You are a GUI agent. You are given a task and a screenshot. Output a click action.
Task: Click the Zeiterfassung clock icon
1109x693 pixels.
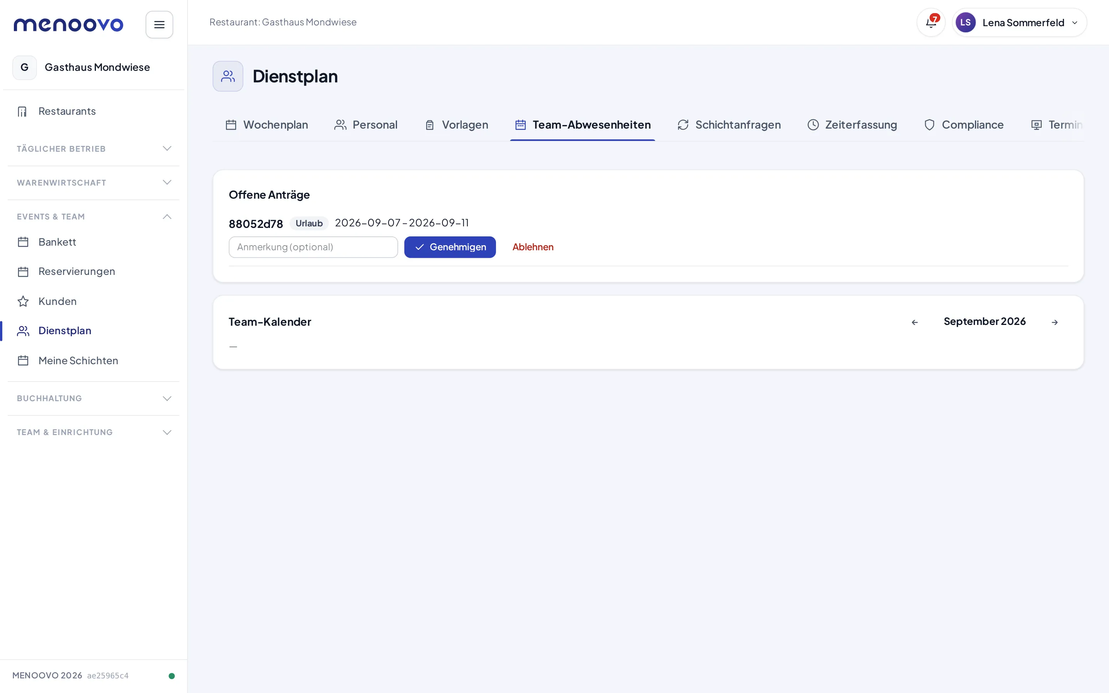[x=813, y=125]
